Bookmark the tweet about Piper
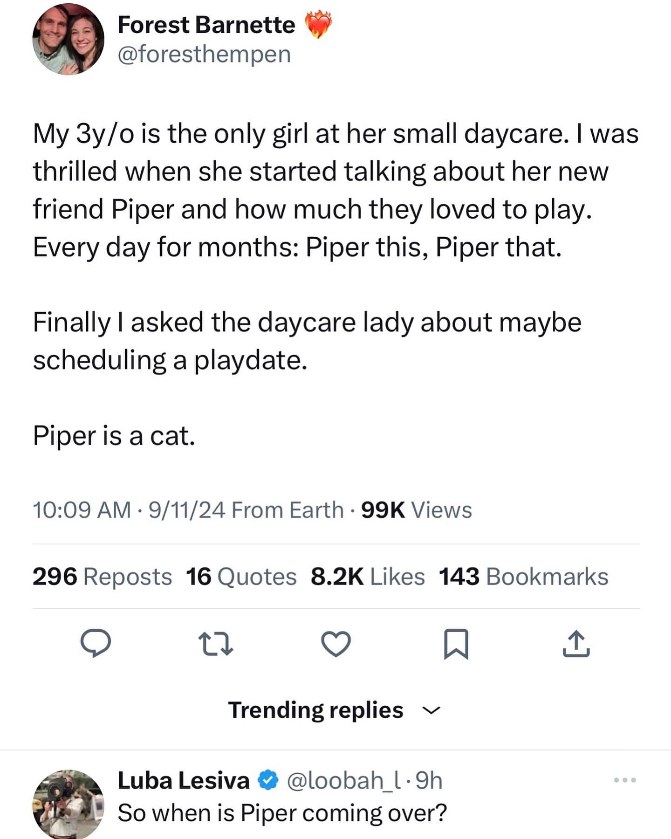This screenshot has width=671, height=839. 456,644
